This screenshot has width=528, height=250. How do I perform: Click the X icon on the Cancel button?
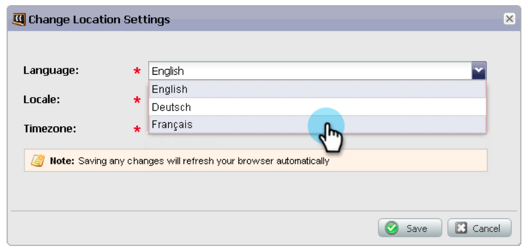pos(461,228)
